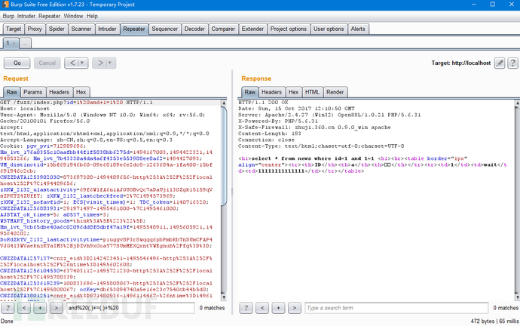Select Repeater tab 1
The height and width of the screenshot is (326, 520).
click(x=8, y=43)
